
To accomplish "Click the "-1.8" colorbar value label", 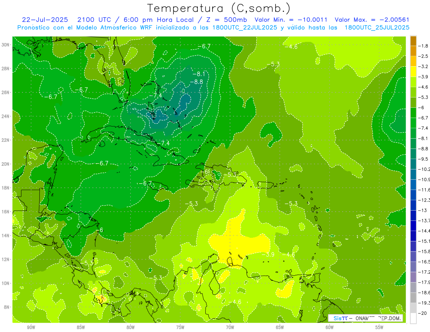I will [424, 46].
